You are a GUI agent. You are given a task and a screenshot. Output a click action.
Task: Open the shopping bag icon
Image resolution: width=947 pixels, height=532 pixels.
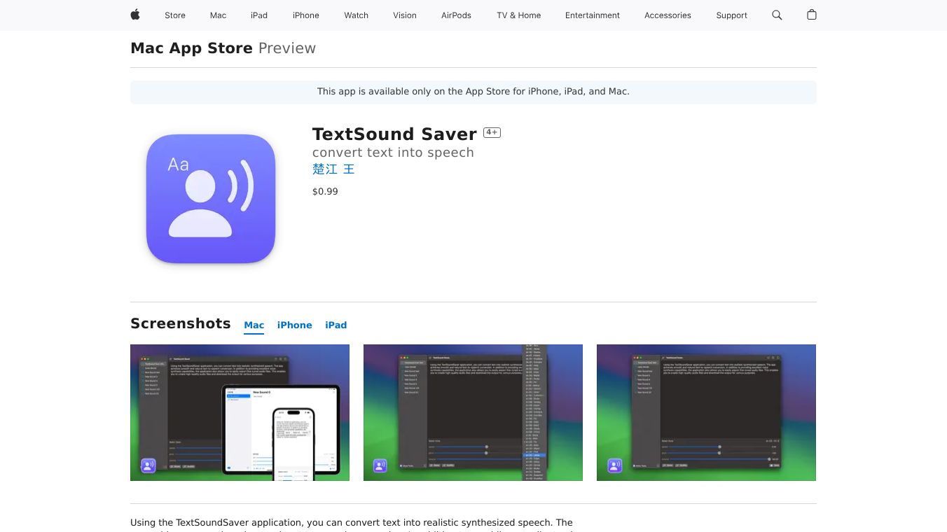coord(812,15)
